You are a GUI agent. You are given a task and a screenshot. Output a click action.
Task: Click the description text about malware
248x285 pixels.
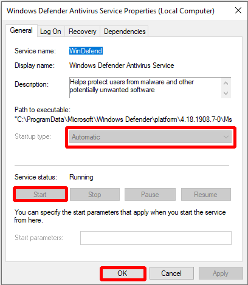[132, 85]
